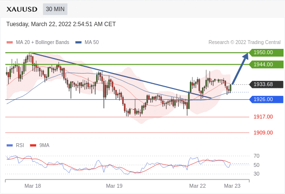Click the Mar 19 date axis label

click(114, 186)
